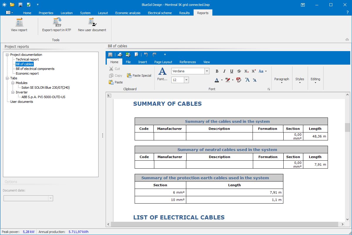The image size is (352, 235).
Task: Select User documents in the tree
Action: [22, 102]
